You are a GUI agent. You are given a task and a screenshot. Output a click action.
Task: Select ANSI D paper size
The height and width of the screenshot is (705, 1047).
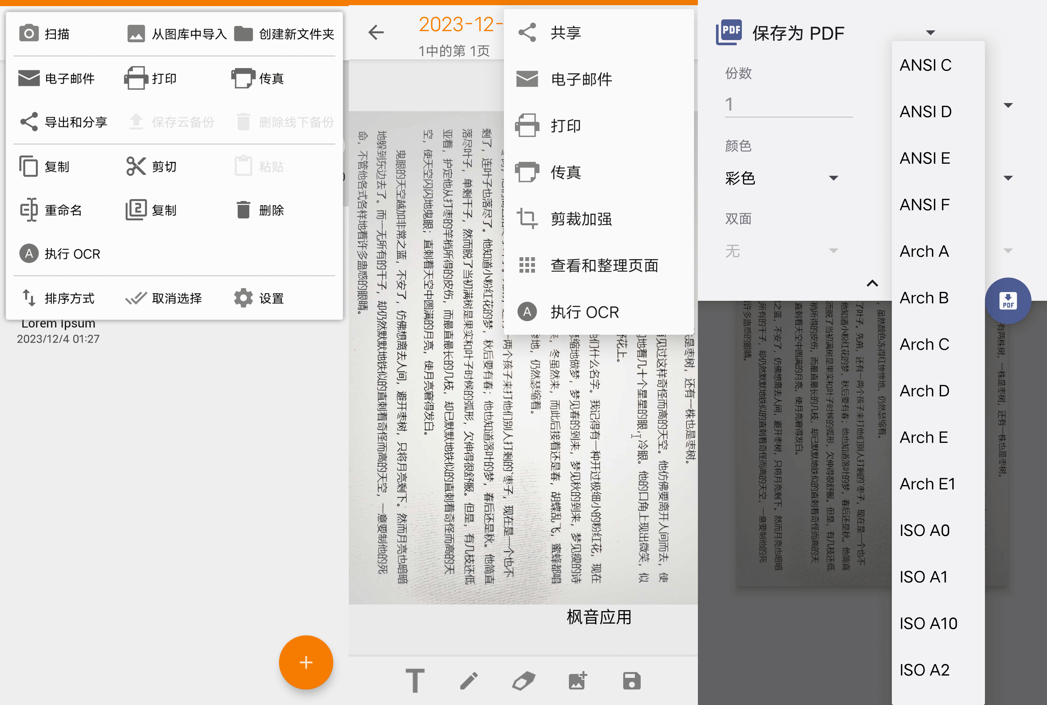click(x=938, y=111)
